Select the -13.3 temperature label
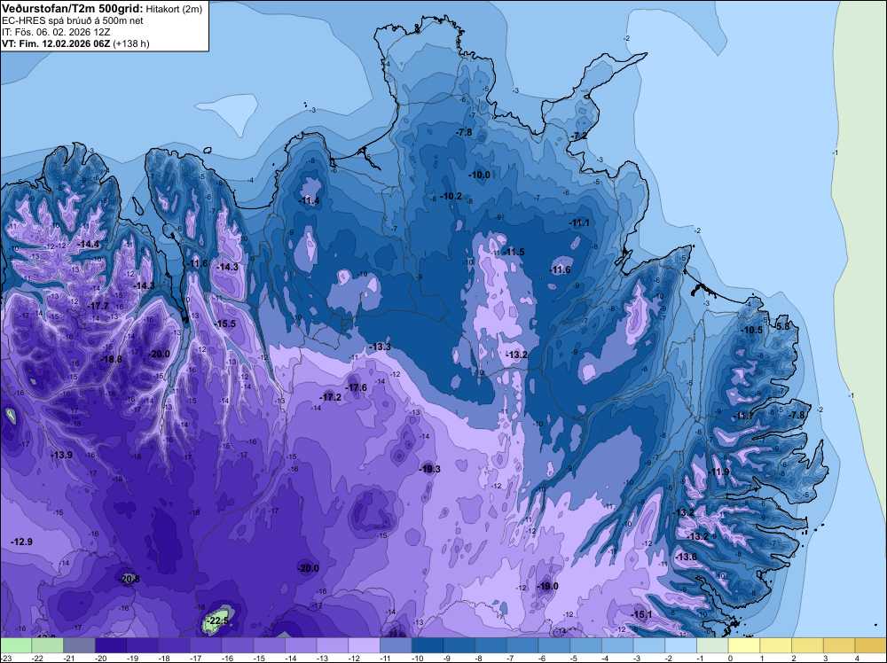This screenshot has width=887, height=663. pyautogui.click(x=381, y=347)
